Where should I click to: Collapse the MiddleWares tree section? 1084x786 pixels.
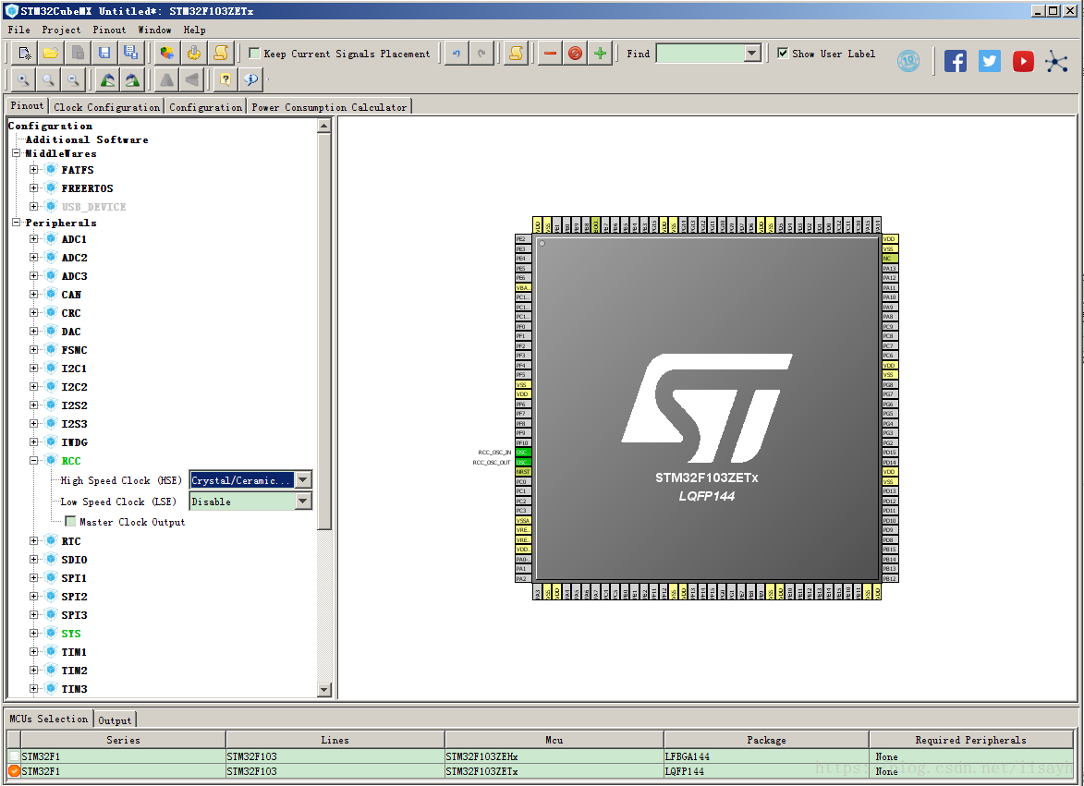tap(16, 153)
